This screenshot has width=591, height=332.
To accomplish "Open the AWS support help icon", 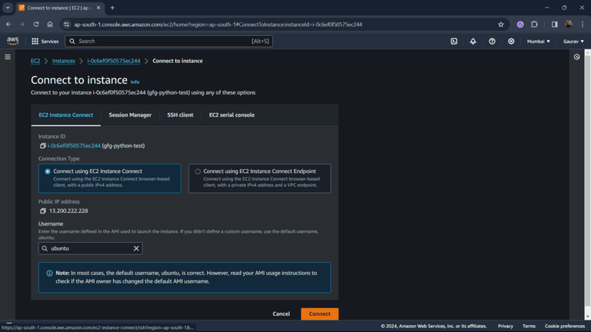I will [492, 41].
